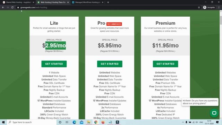Click the pricing plans chat message popup
The height and width of the screenshot is (125, 222).
tap(200, 102)
